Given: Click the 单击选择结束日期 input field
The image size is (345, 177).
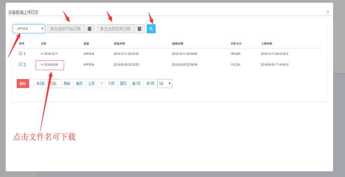Looking at the screenshot, I should [x=115, y=29].
